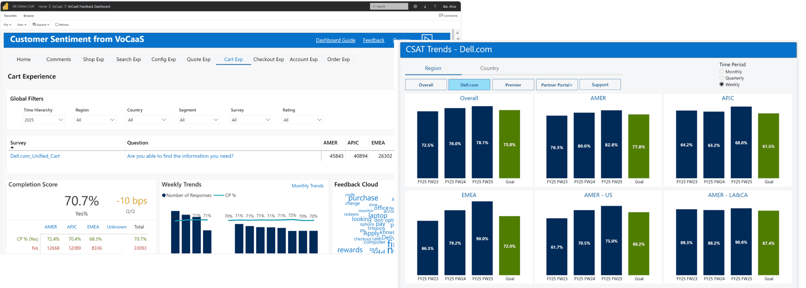Click the Browse menu item
The width and height of the screenshot is (806, 288).
point(29,16)
